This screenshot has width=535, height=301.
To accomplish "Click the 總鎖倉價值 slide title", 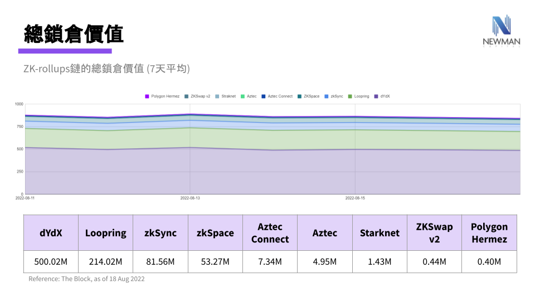I will click(74, 34).
